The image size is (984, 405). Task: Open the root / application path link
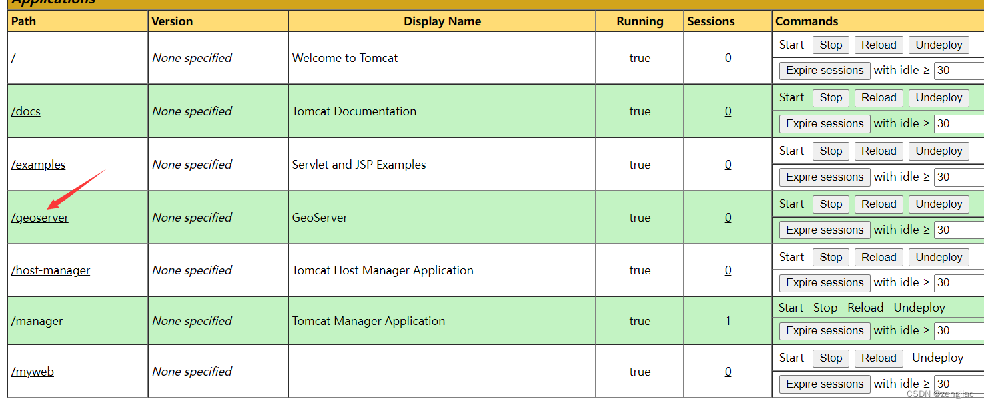13,58
